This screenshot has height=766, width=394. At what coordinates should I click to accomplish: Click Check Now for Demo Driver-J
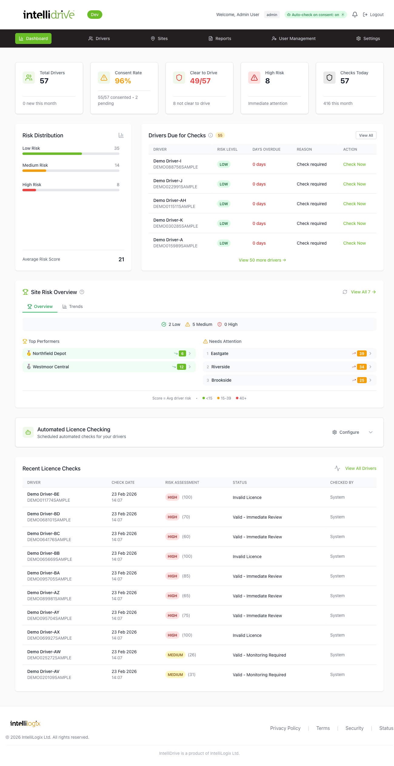click(354, 184)
